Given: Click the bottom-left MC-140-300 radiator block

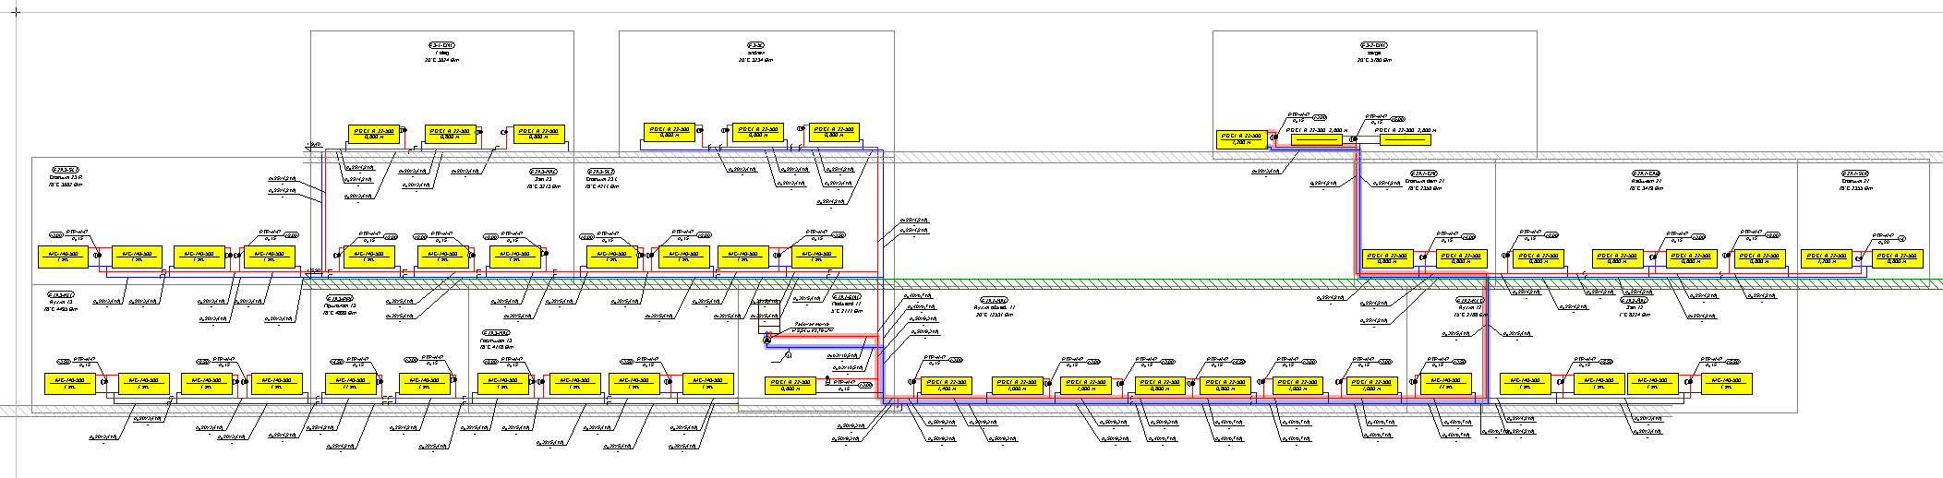Looking at the screenshot, I should 70,383.
